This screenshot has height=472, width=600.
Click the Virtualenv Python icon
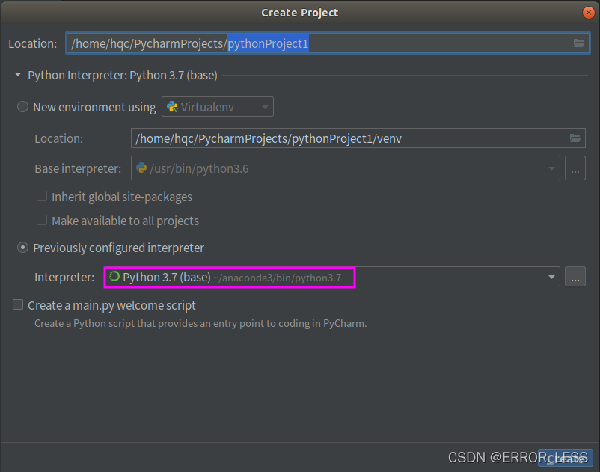point(173,107)
